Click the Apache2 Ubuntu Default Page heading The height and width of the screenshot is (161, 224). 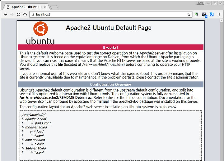click(109, 28)
